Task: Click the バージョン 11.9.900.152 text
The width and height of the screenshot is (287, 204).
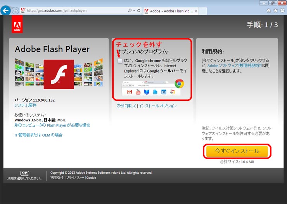Action: click(35, 100)
